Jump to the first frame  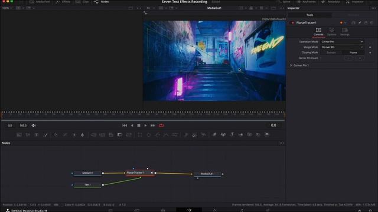tap(125, 125)
